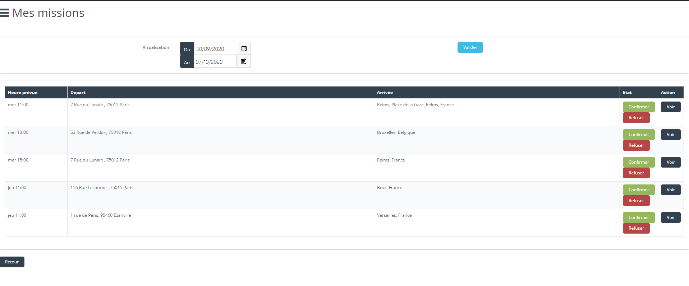Screen dimensions: 689x286
Task: Click the Retour button
Action: (12, 262)
